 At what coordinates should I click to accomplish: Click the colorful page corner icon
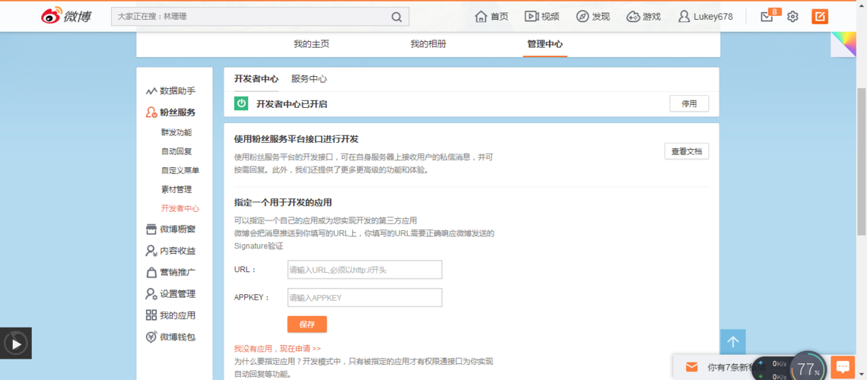[843, 45]
